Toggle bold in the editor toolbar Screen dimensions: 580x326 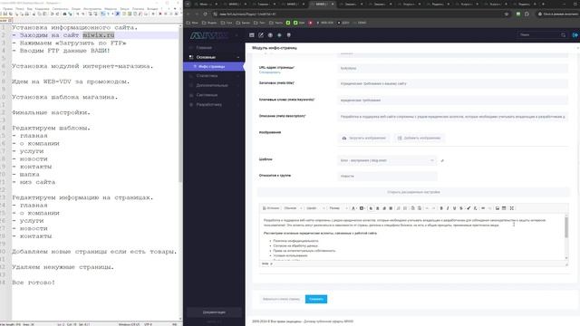441,208
